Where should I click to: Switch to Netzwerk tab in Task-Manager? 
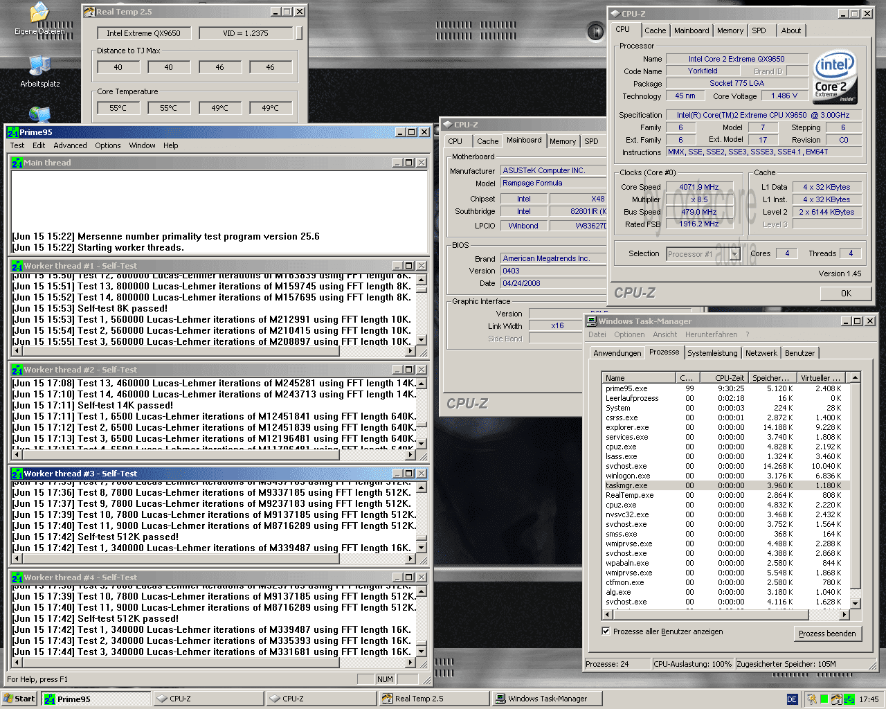click(761, 353)
